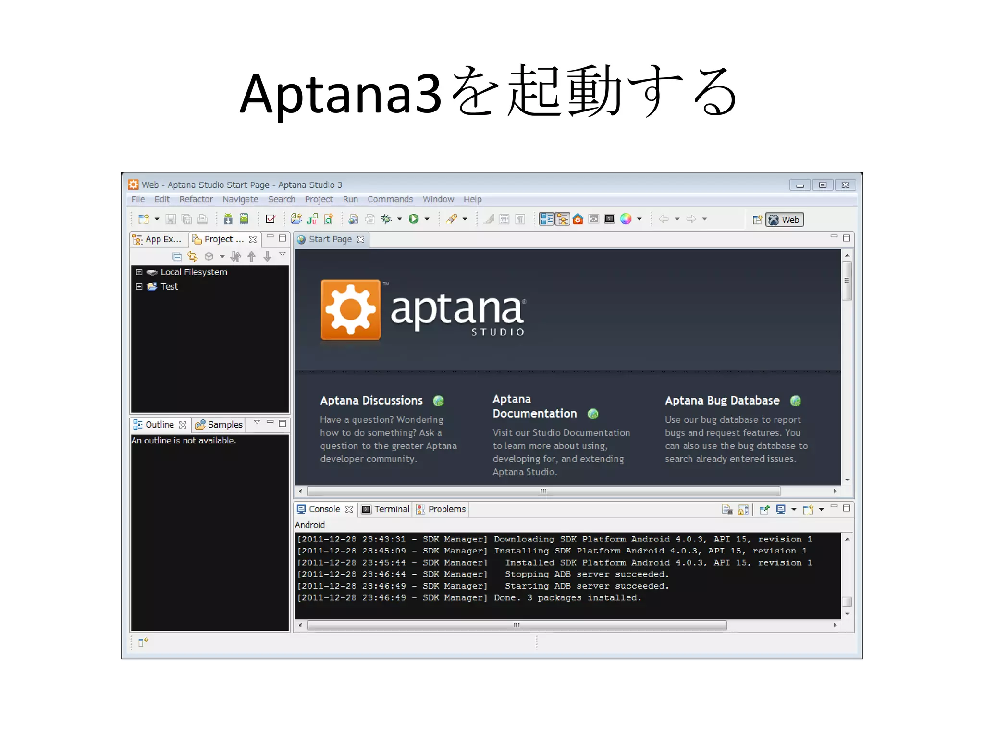The width and height of the screenshot is (984, 738).
Task: Click the New wizard toolbar icon
Action: (x=143, y=219)
